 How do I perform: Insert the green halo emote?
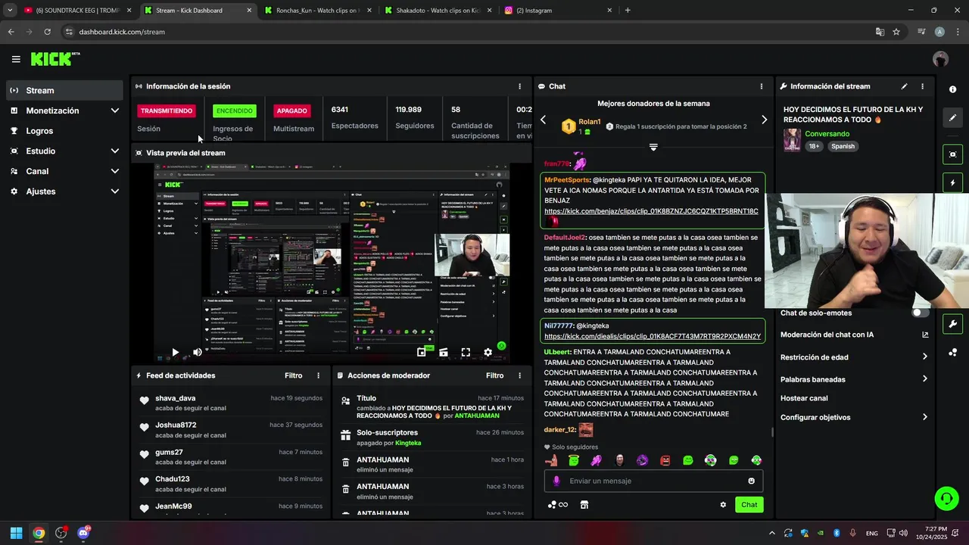[574, 460]
